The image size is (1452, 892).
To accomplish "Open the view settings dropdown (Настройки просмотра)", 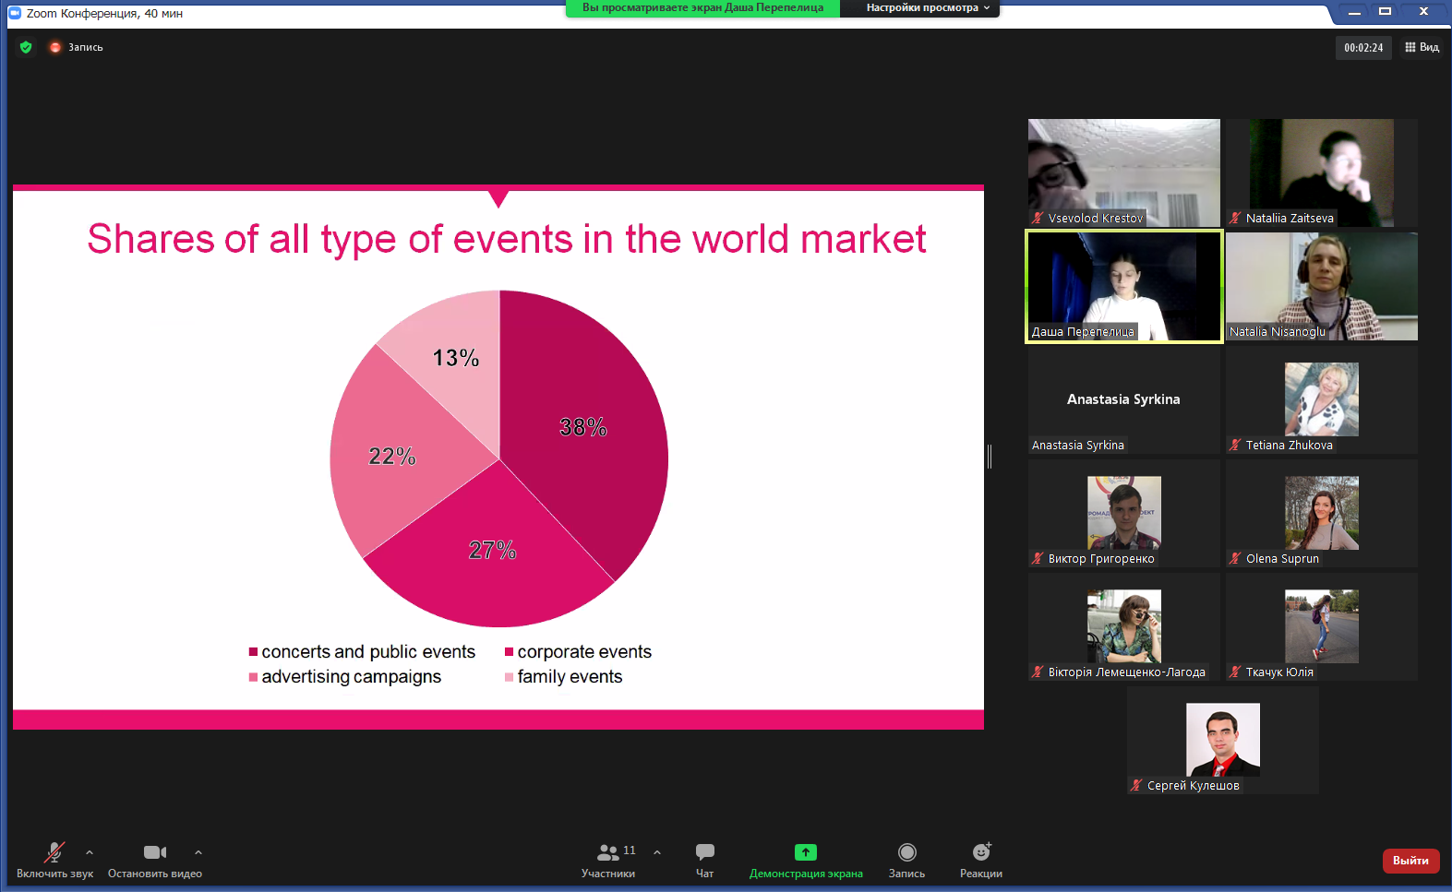I will point(928,7).
